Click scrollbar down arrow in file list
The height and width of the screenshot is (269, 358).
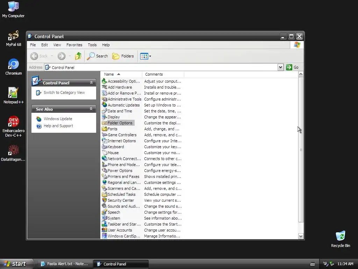coord(301,236)
